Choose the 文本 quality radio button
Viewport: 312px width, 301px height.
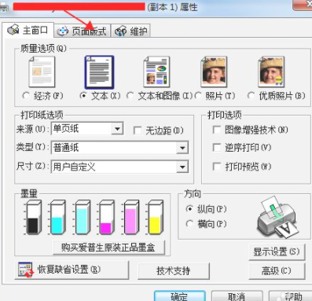click(83, 96)
